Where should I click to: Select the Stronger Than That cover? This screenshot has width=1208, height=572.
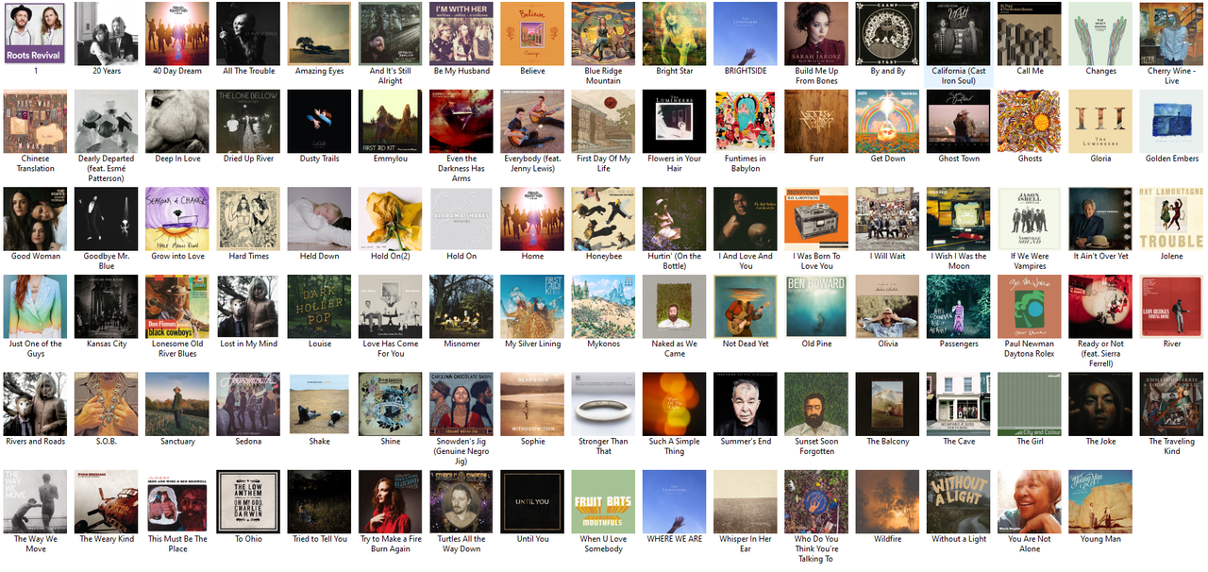(603, 404)
